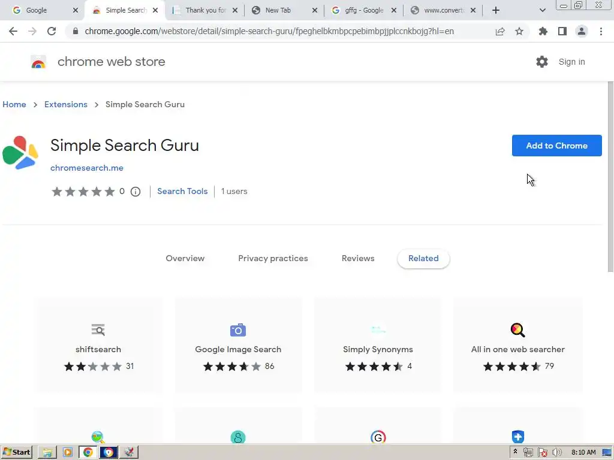Reload the current page
614x460 pixels.
52,31
